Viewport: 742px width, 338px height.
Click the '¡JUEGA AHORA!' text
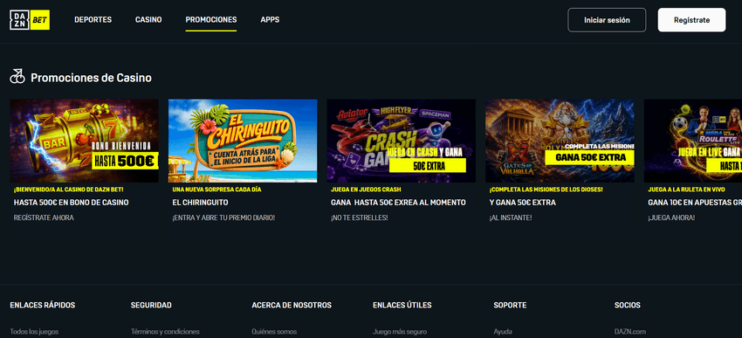[671, 217]
